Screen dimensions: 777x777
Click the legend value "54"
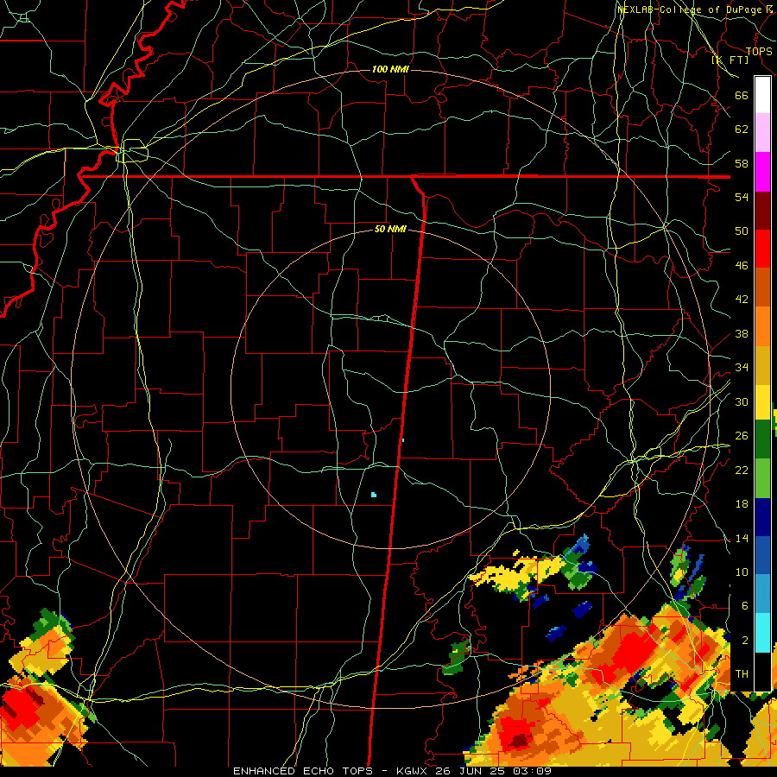coord(742,197)
